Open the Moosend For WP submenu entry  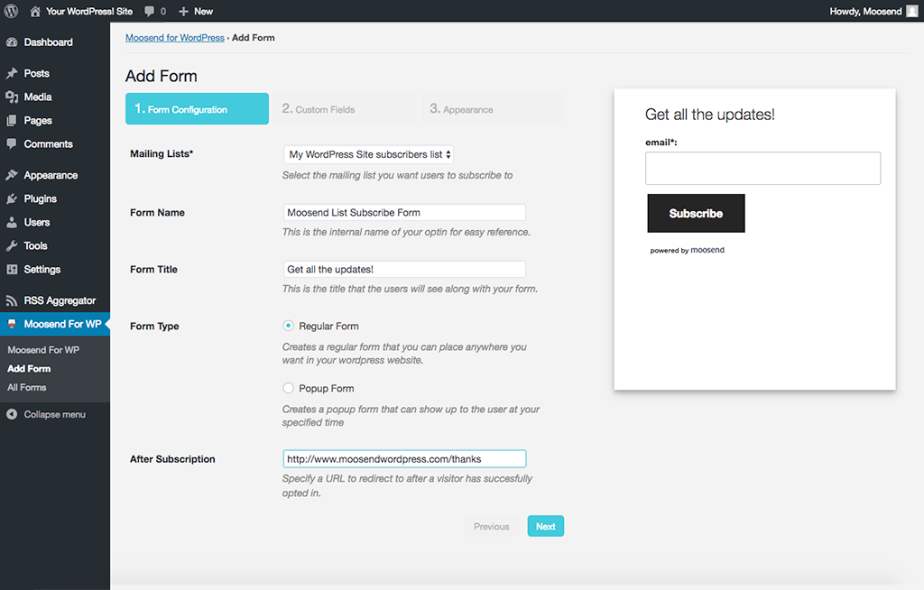tap(43, 349)
